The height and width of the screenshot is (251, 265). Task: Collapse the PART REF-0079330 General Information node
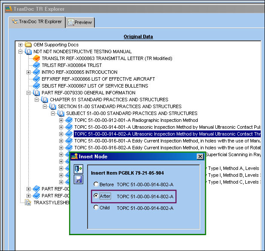[28, 93]
